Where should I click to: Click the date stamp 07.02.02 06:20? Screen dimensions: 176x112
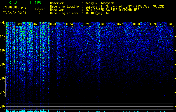pos(14,13)
